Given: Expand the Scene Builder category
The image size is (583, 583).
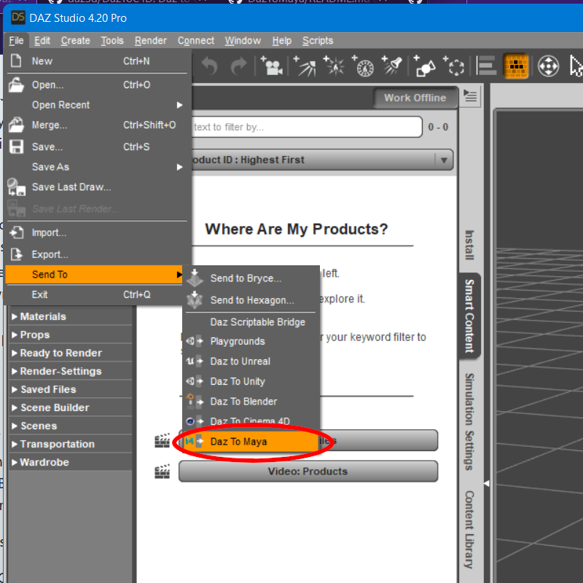Looking at the screenshot, I should point(70,407).
